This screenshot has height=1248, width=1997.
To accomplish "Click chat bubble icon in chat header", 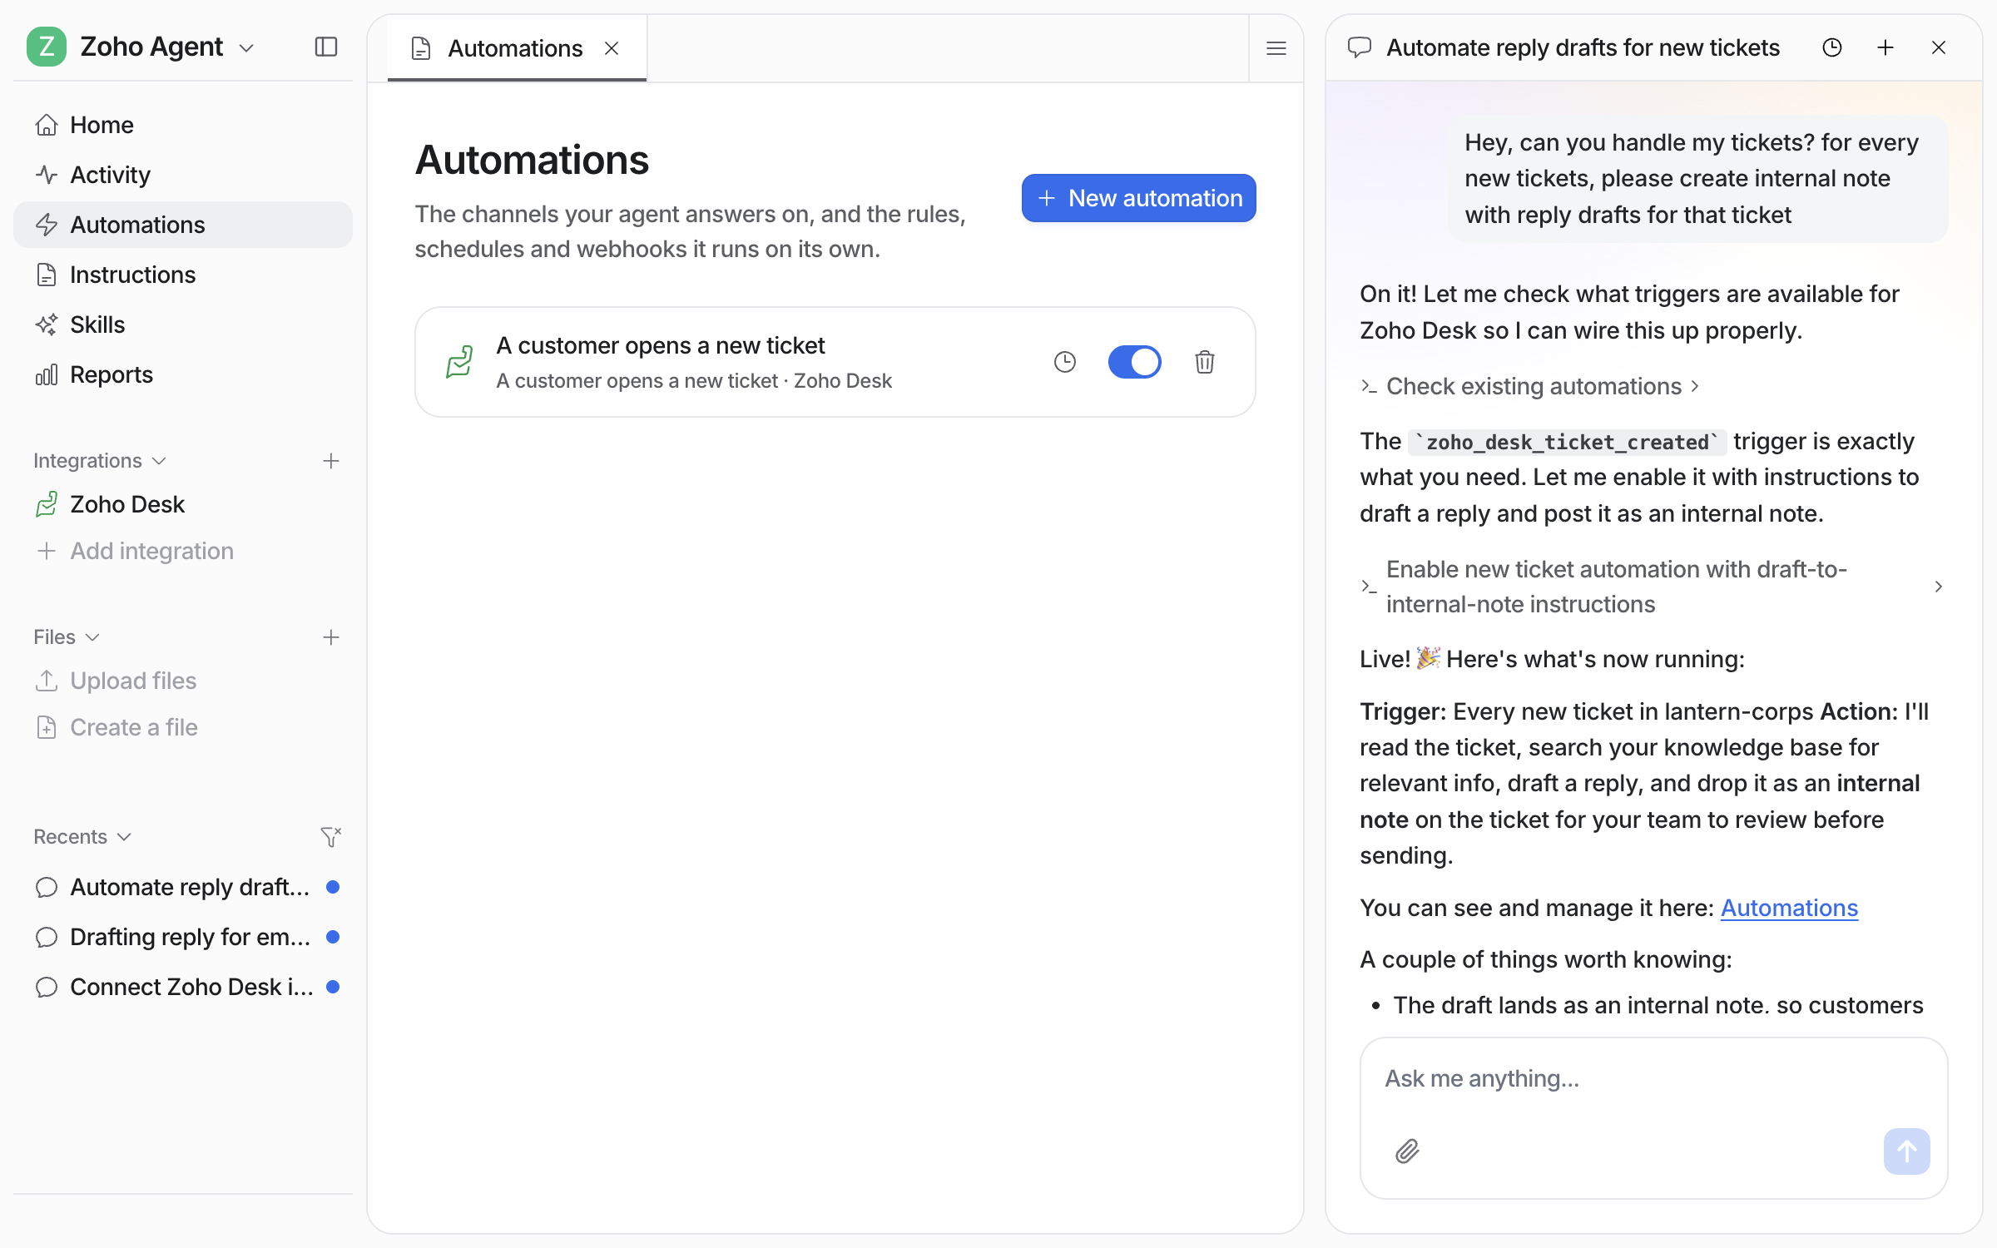I will point(1360,47).
